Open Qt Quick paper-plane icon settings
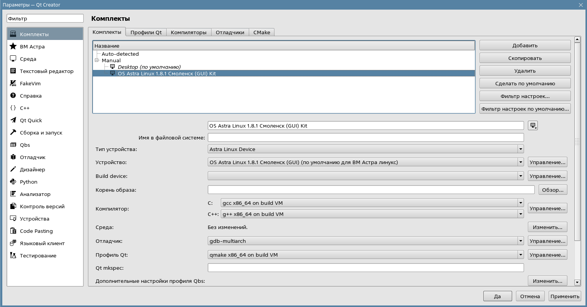Image resolution: width=587 pixels, height=307 pixels. (13, 120)
